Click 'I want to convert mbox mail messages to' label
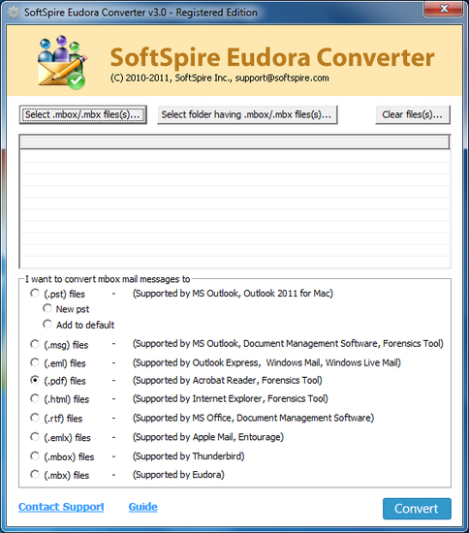This screenshot has width=469, height=533. coord(108,279)
